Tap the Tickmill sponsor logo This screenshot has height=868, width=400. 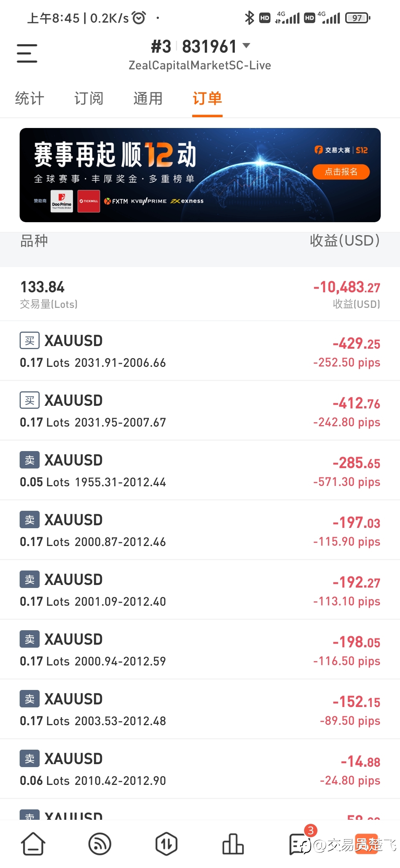89,201
